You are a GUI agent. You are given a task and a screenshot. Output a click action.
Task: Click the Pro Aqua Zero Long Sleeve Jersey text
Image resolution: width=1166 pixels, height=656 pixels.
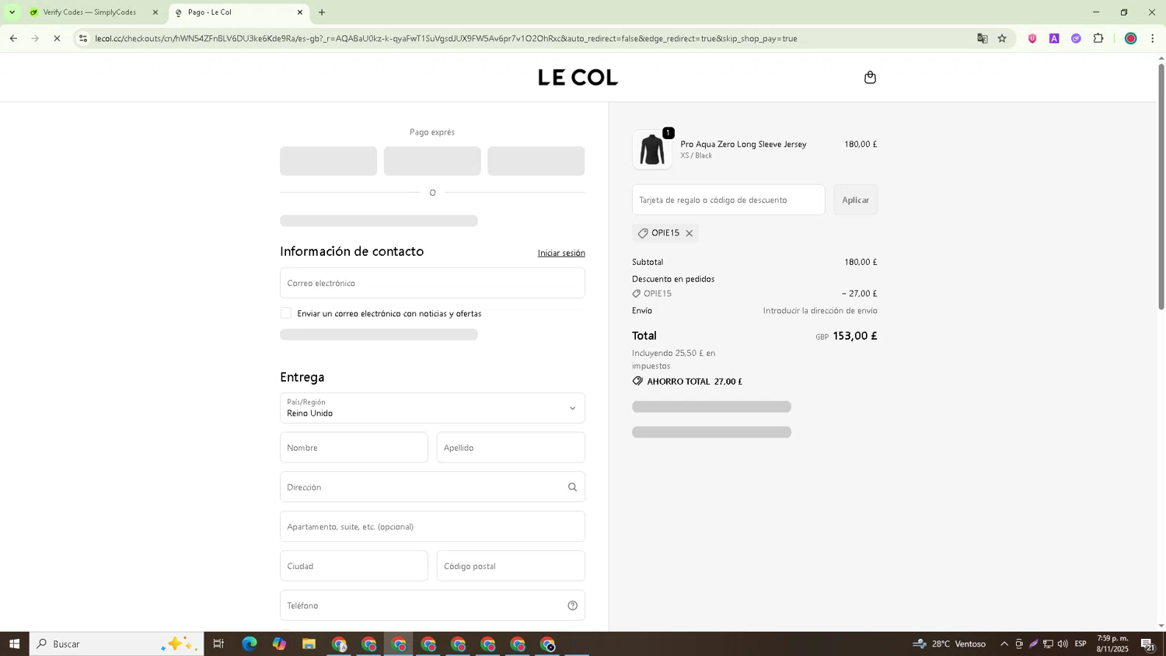click(743, 144)
